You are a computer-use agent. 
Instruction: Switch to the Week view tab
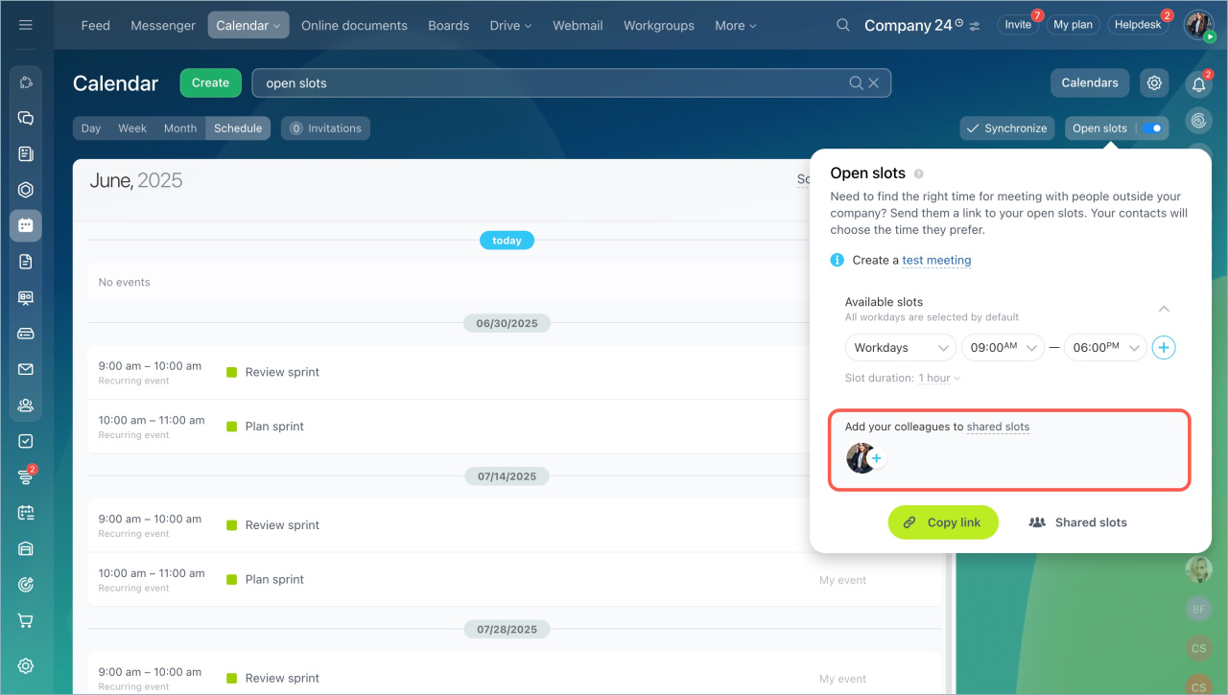point(132,128)
